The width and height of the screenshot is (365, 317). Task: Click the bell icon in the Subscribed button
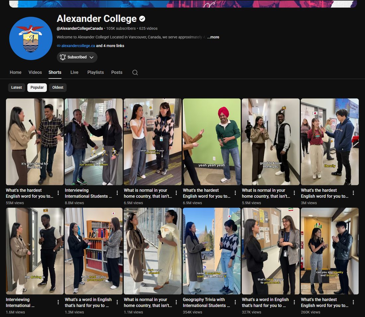pos(63,57)
